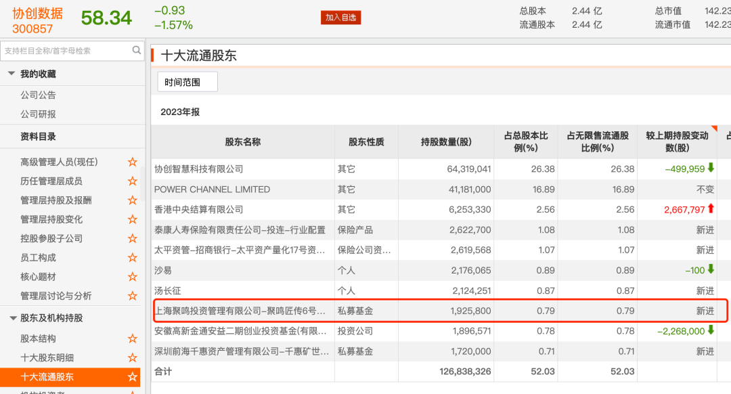The width and height of the screenshot is (731, 394).
Task: Open 公司研报 in sidebar
Action: 38,114
